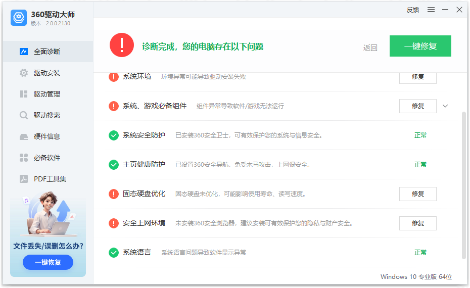This screenshot has height=288, width=470.
Task: Click 修复 for 固态硬盘优化
Action: click(418, 194)
